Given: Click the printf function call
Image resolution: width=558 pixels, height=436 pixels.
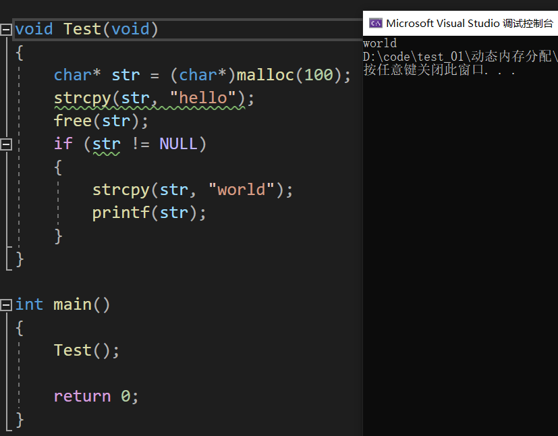Looking at the screenshot, I should [121, 213].
